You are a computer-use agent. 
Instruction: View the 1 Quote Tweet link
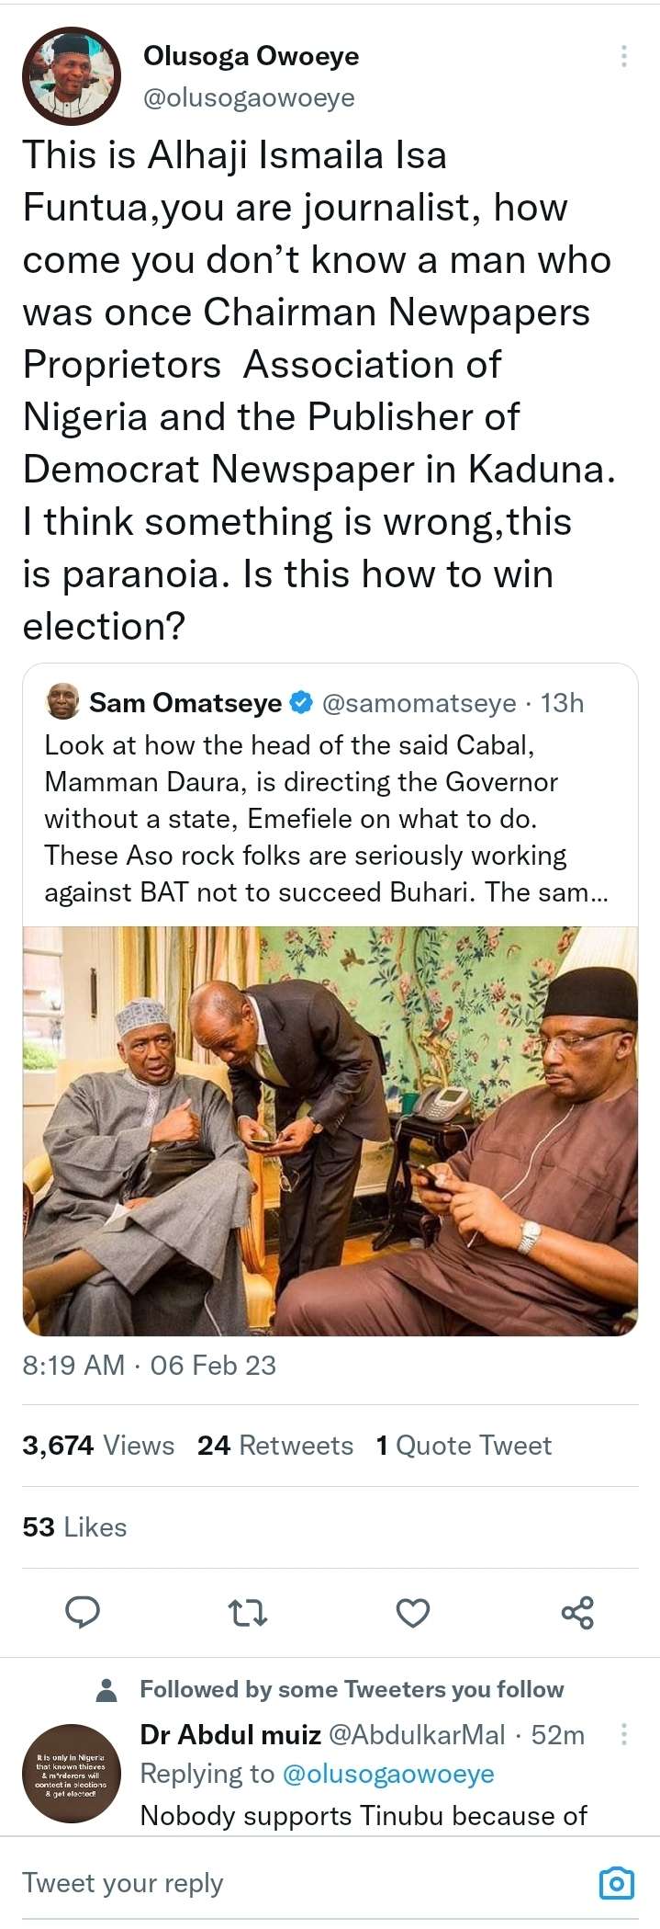pos(464,1446)
